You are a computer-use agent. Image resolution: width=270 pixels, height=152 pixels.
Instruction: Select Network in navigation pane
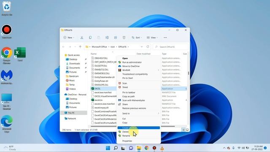tap(72, 119)
